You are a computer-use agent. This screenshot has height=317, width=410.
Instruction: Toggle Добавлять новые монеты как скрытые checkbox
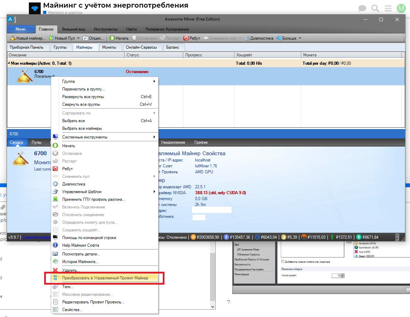pos(283,262)
